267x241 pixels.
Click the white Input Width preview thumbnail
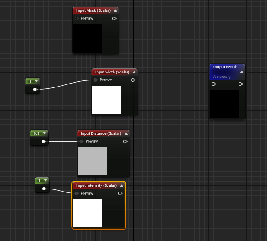click(107, 100)
